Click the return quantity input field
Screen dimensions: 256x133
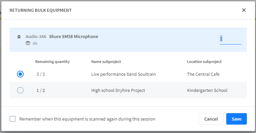(230, 39)
